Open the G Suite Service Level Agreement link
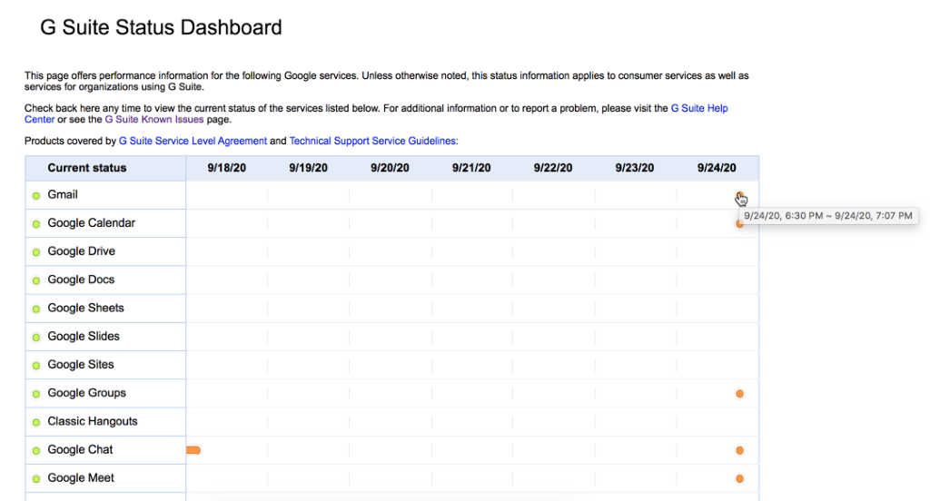 pos(193,141)
